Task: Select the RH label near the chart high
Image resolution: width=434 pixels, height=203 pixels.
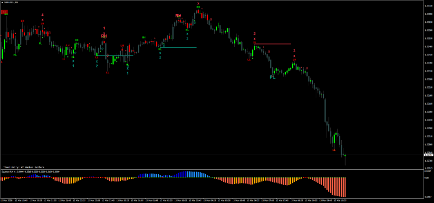Action: (x=178, y=16)
